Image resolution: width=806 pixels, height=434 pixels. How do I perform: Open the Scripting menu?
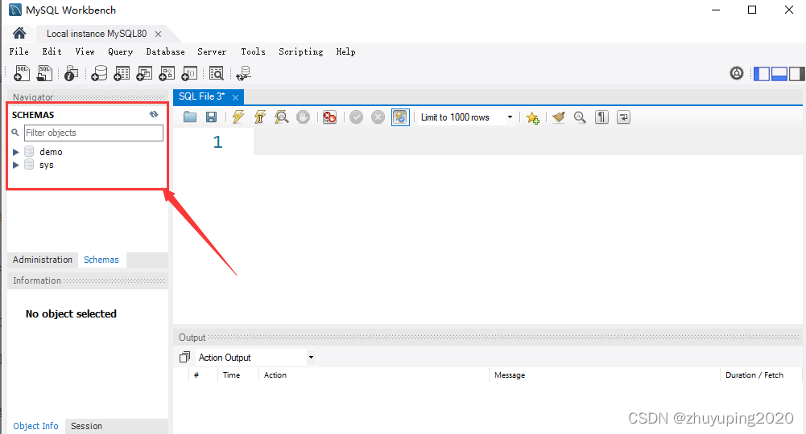300,51
